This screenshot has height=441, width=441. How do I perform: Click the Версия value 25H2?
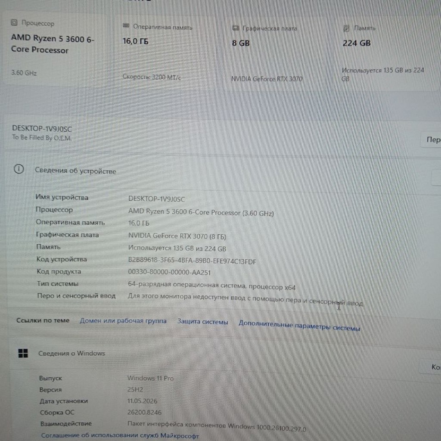point(135,389)
